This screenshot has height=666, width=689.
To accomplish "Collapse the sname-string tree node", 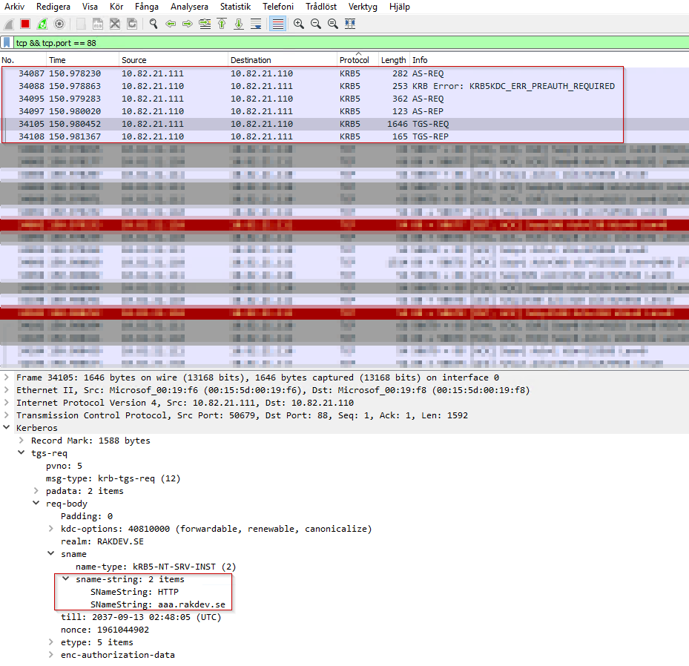I will click(66, 579).
